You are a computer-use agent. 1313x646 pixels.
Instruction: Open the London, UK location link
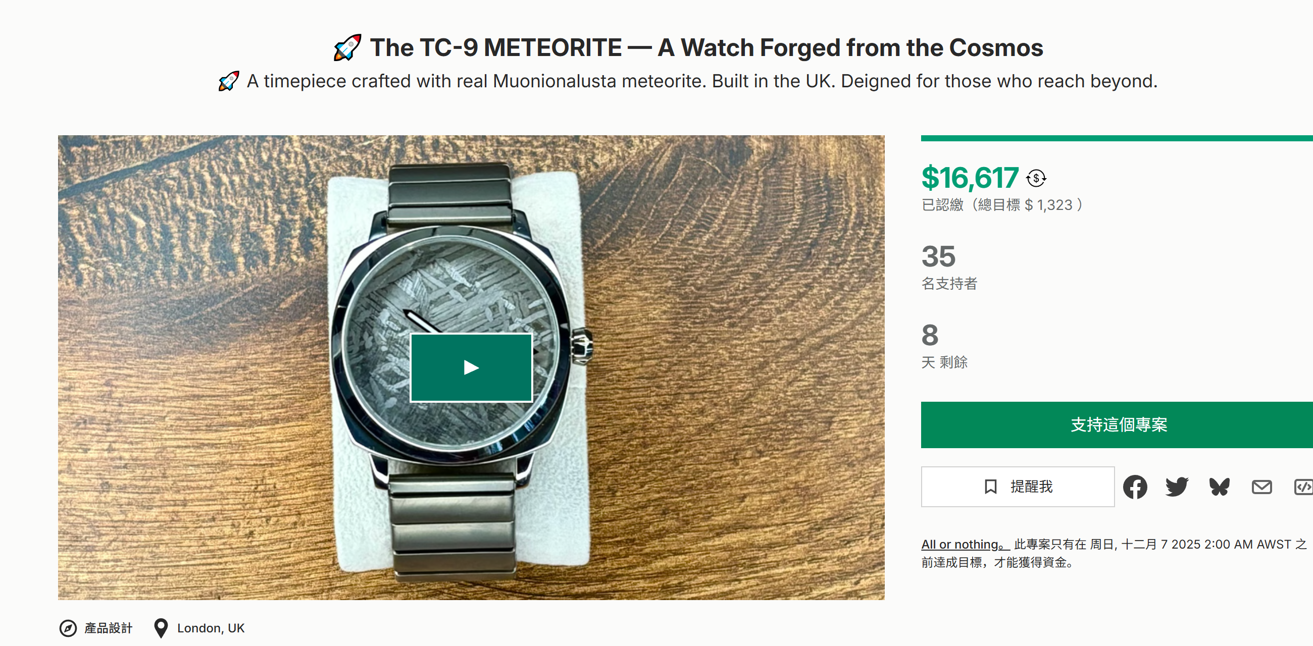coord(211,628)
